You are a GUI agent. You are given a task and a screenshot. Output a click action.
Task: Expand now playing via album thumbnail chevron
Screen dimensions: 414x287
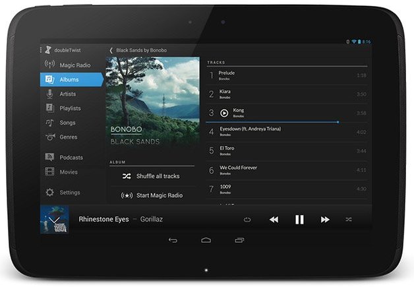coord(55,220)
